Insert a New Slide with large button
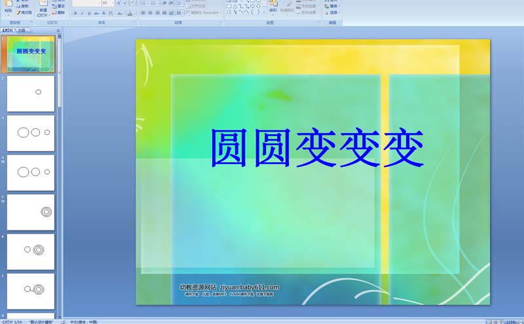The image size is (524, 324). click(x=43, y=9)
